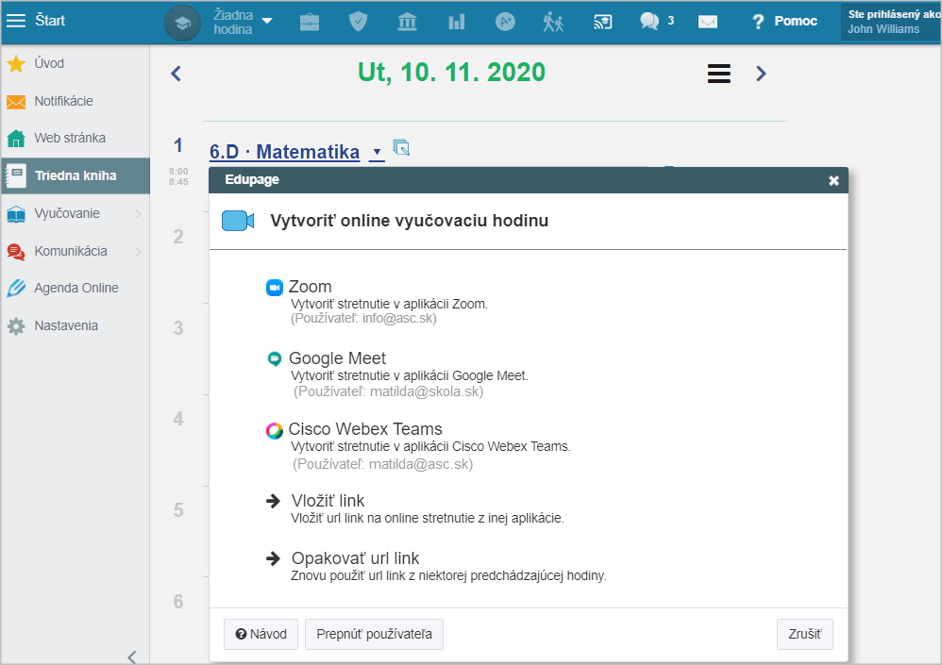This screenshot has height=665, width=942.
Task: Go to previous day arrow
Action: 176,74
